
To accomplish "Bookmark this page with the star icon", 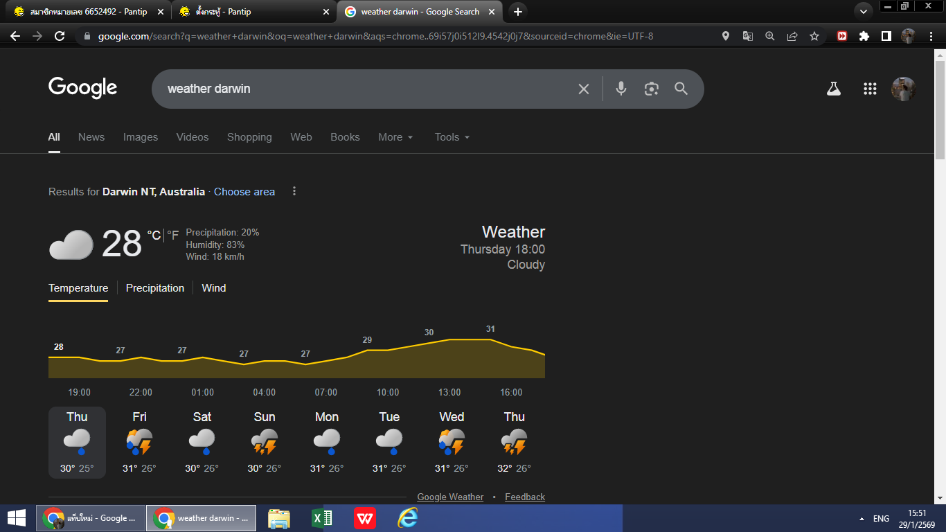I will point(814,36).
